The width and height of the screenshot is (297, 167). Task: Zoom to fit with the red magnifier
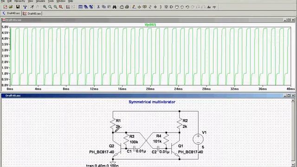[61, 7]
